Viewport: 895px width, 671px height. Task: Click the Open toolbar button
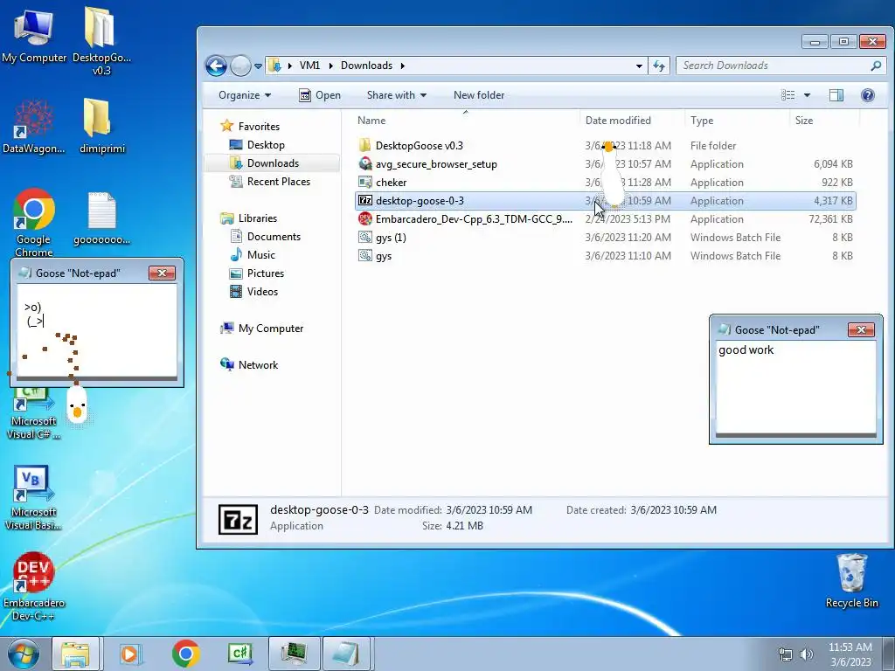320,95
